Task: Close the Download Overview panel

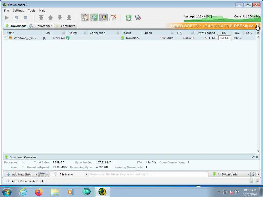Action: click(x=257, y=157)
